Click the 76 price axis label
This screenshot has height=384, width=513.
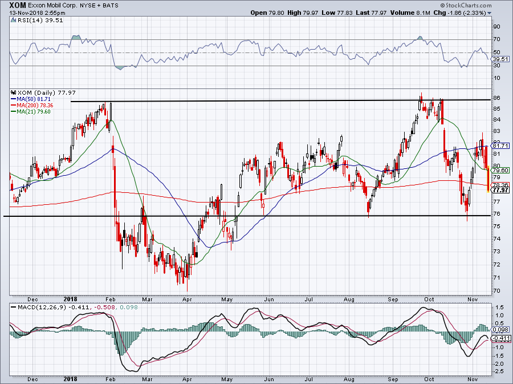496,214
